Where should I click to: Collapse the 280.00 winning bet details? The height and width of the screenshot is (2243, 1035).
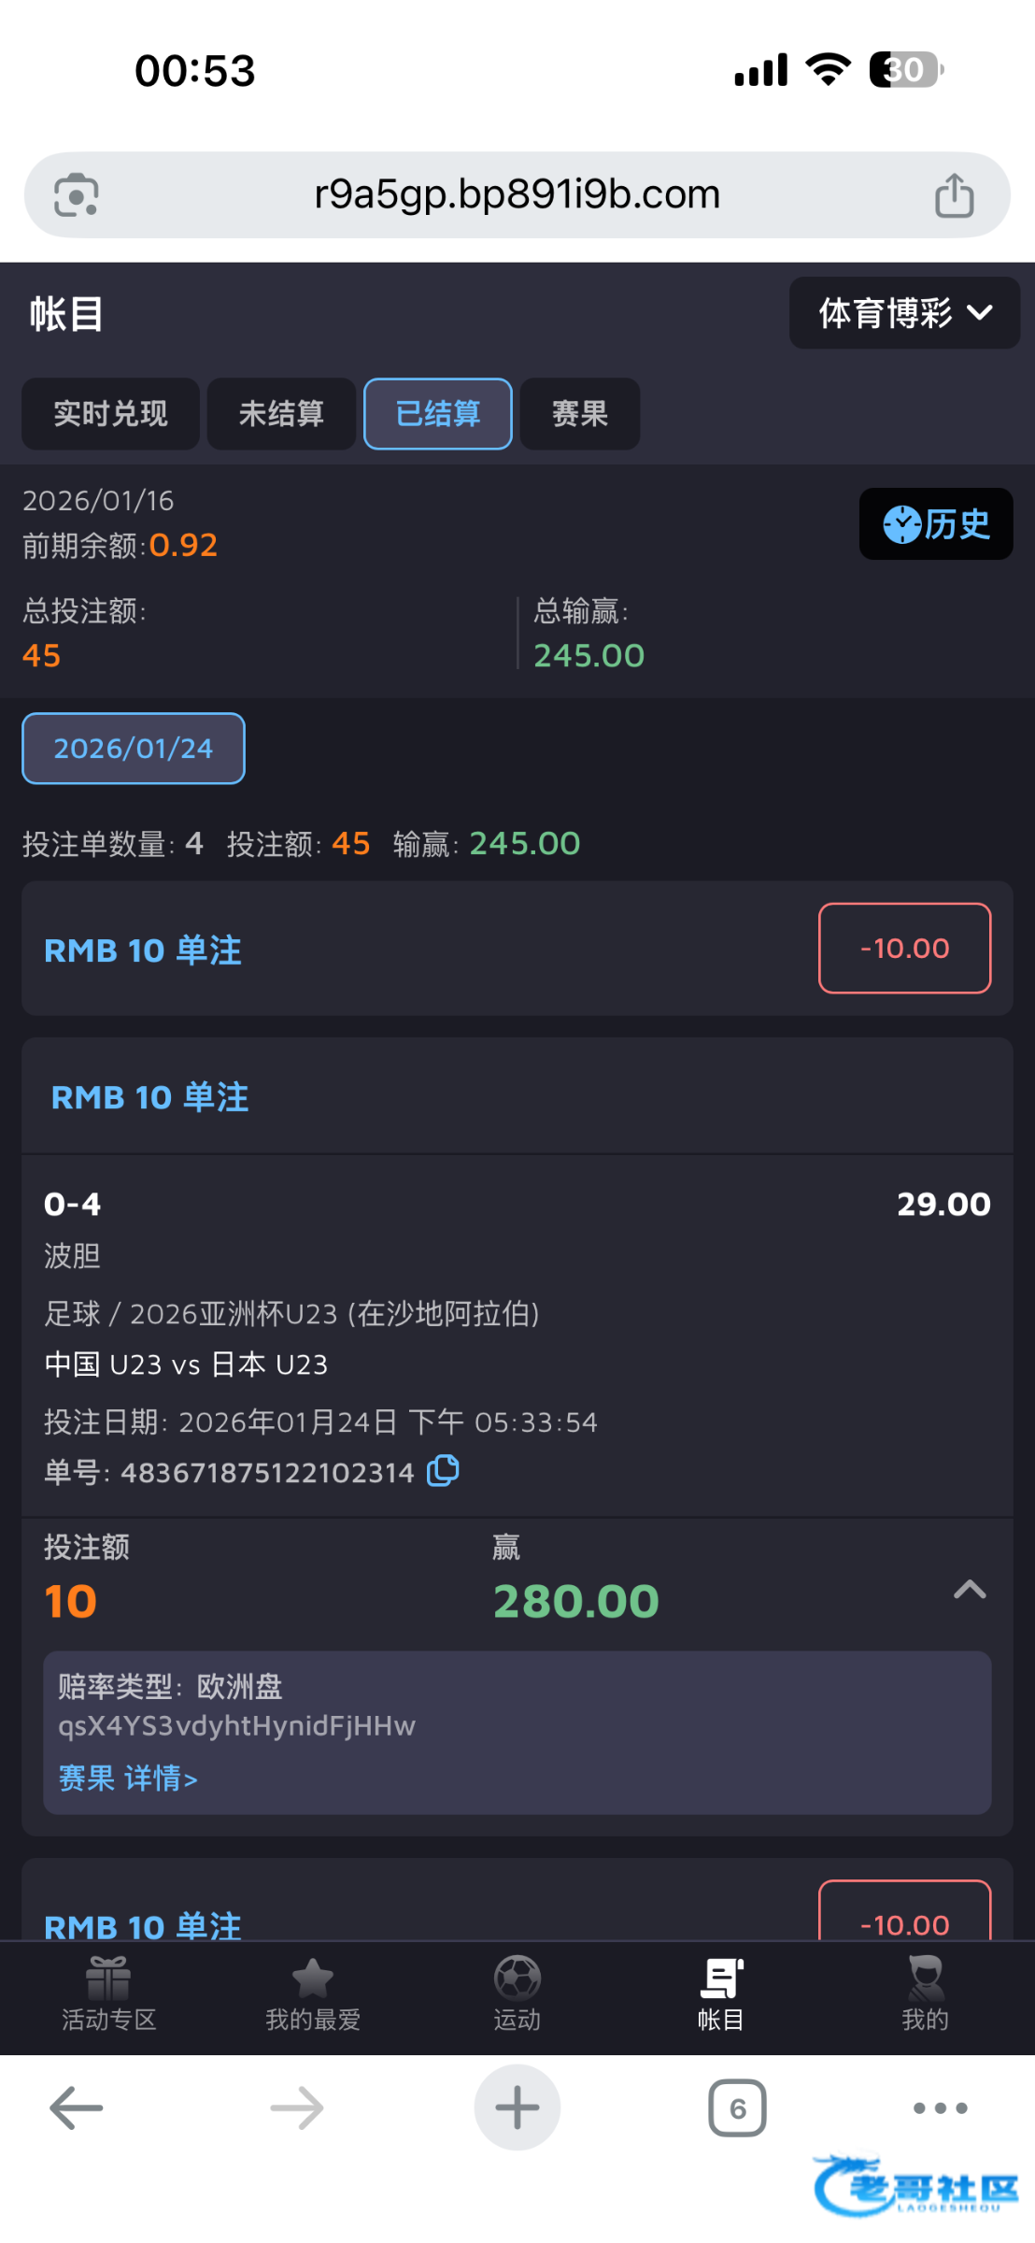[x=970, y=1590]
